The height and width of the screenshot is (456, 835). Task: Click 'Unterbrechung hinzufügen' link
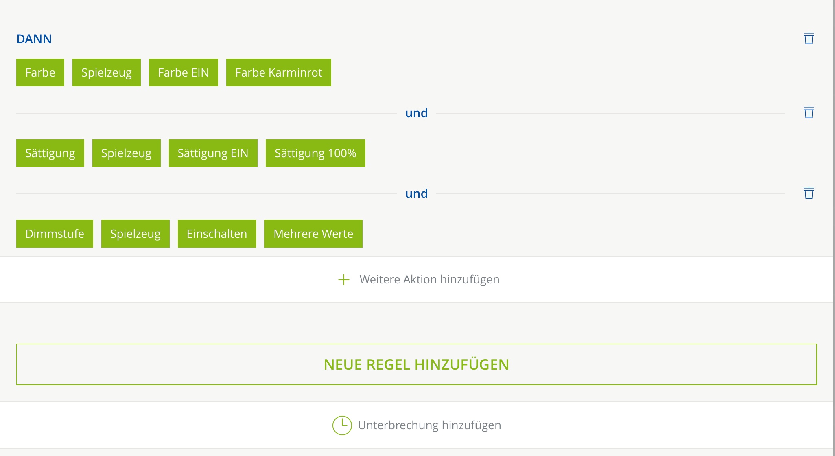pos(429,425)
